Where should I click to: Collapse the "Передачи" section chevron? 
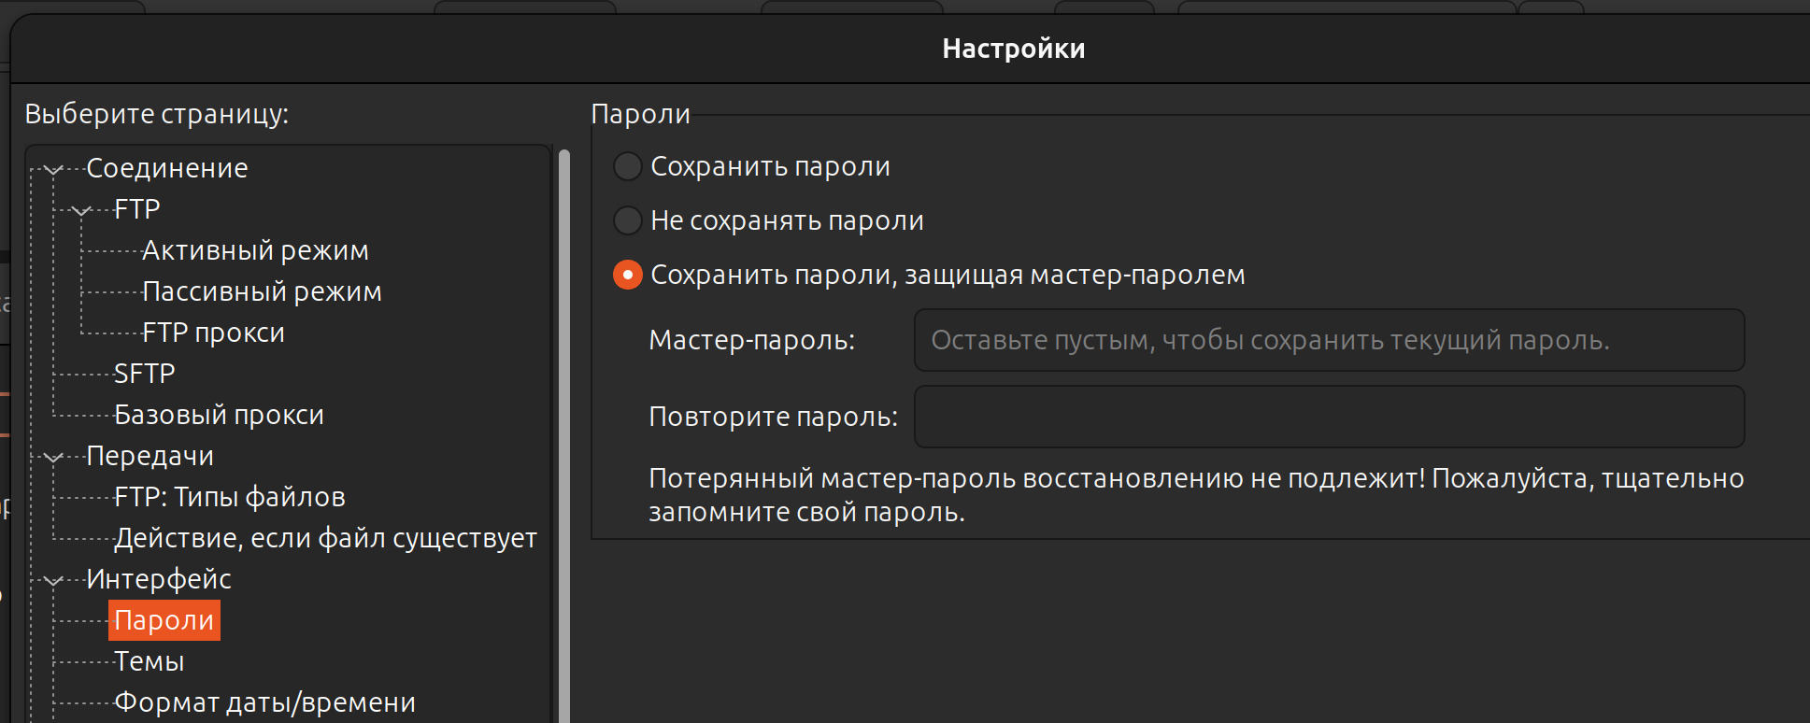click(x=54, y=457)
